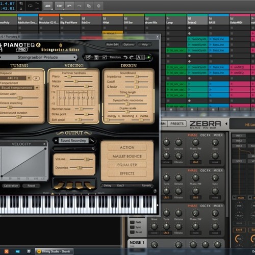Open the Bitwig Studio - Shanti taskbar button
This screenshot has height=255, width=255.
pyautogui.click(x=54, y=251)
